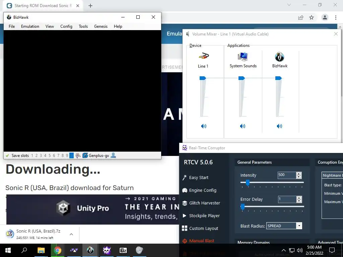Select save slot 8 in BizHawk
Screen dimensions: 343x257
[63, 156]
